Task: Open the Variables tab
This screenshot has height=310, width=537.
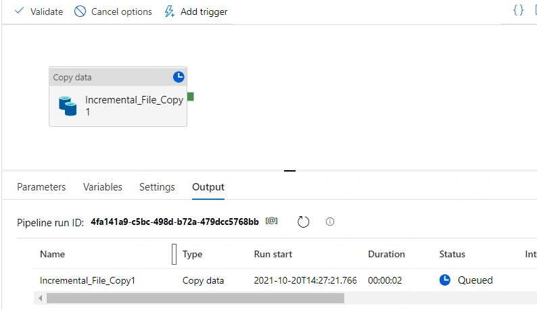Action: click(x=102, y=187)
